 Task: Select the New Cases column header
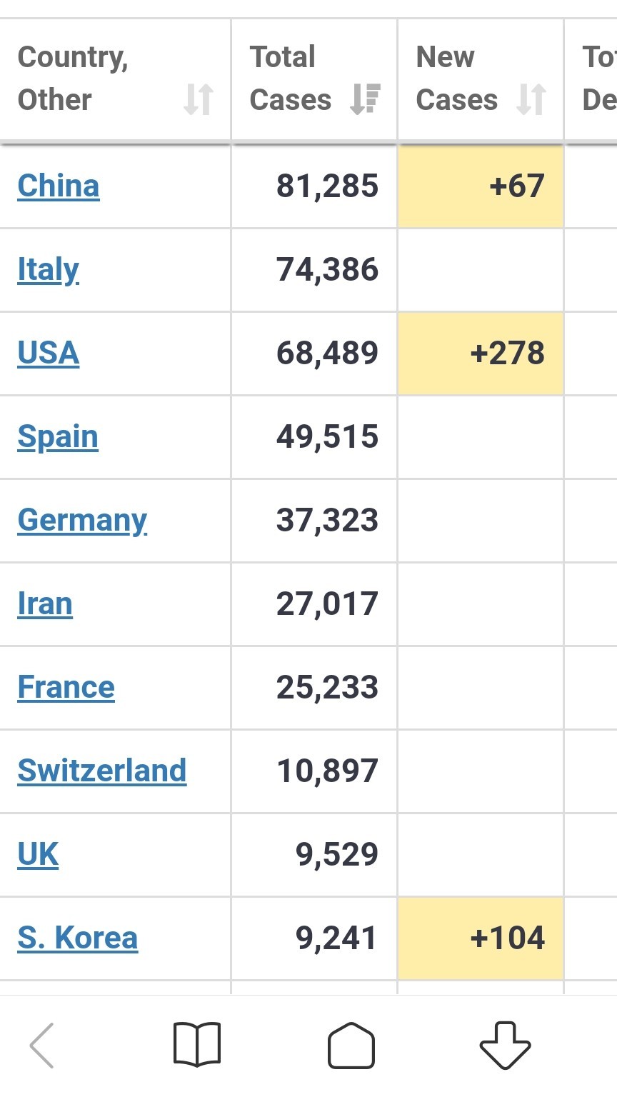(481, 79)
